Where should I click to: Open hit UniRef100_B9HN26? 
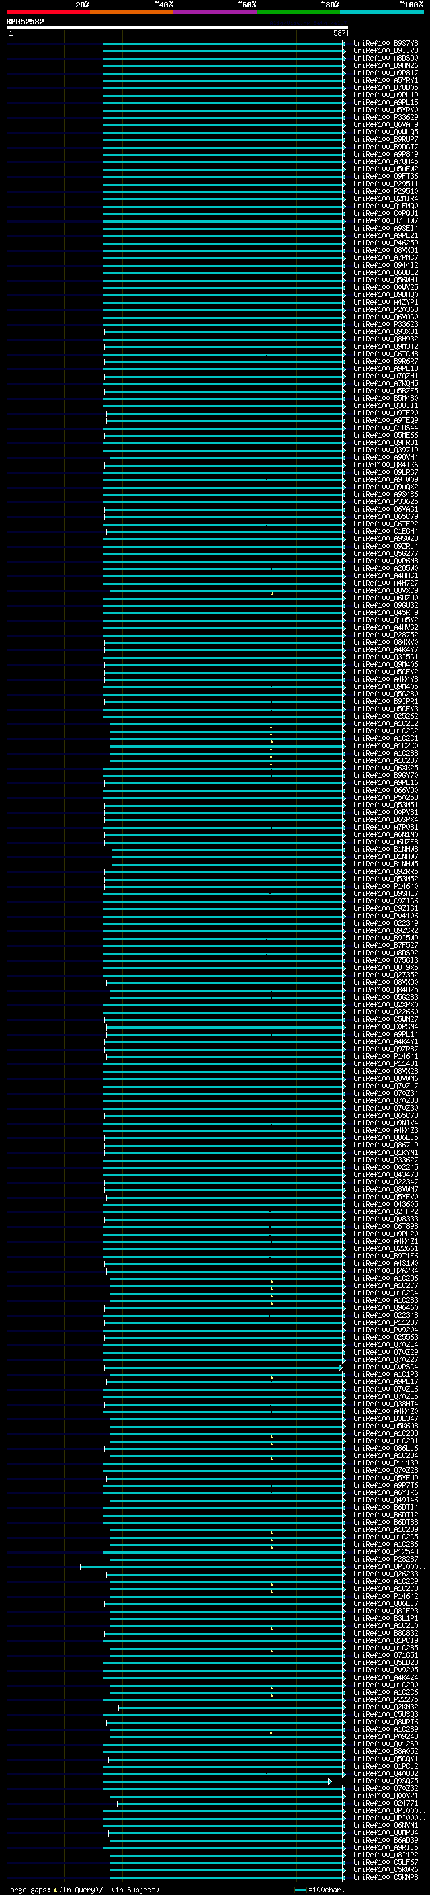[x=385, y=65]
